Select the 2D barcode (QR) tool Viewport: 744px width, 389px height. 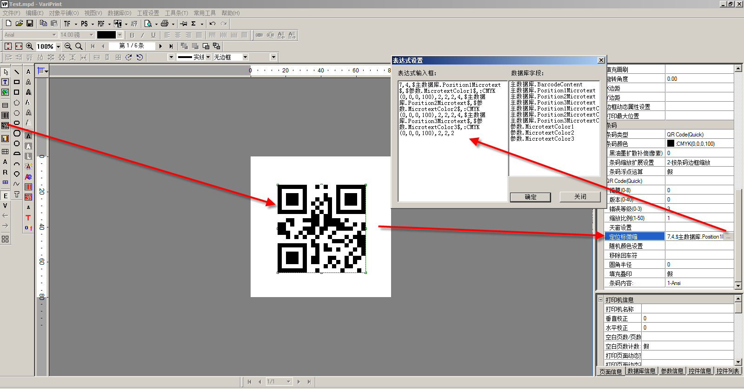[5, 125]
